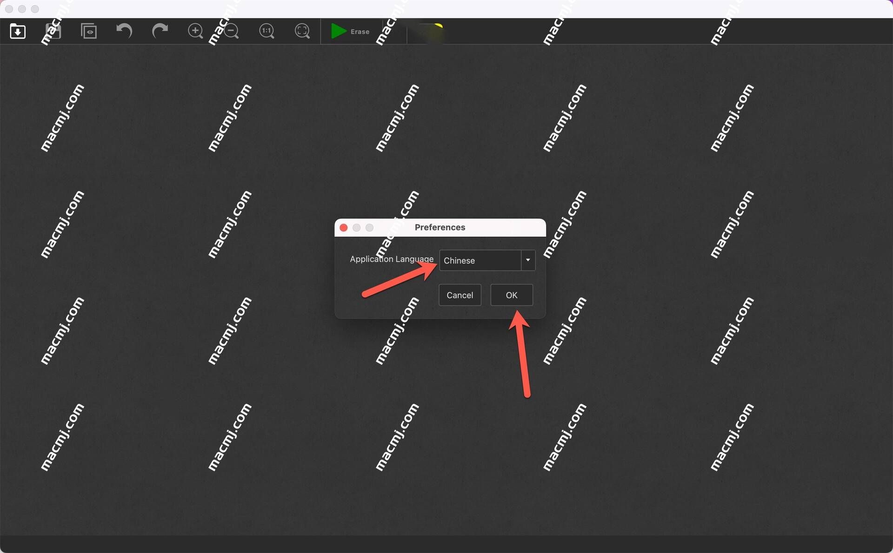Click the Application Language label field
The image size is (893, 553).
point(392,259)
